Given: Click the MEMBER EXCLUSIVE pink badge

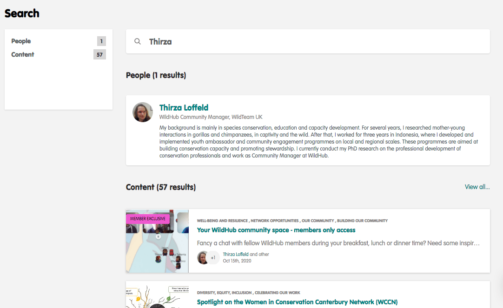Looking at the screenshot, I should pyautogui.click(x=148, y=218).
